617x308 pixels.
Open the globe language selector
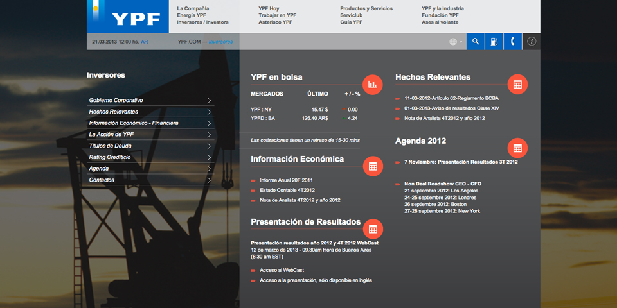pyautogui.click(x=456, y=42)
